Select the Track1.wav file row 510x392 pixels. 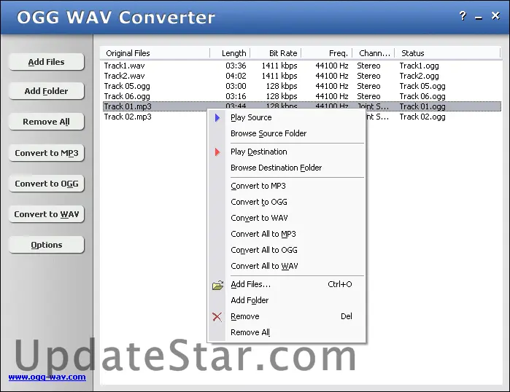[302, 66]
